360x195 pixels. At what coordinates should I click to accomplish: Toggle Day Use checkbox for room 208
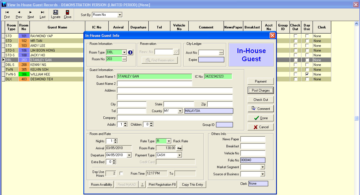point(307,65)
